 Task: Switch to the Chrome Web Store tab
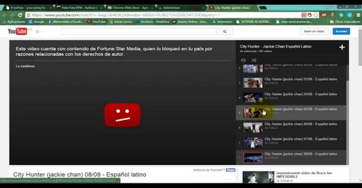pos(131,8)
